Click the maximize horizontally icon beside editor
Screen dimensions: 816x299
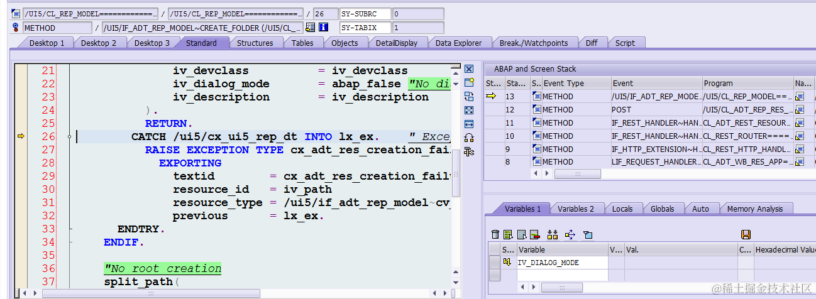tap(469, 124)
